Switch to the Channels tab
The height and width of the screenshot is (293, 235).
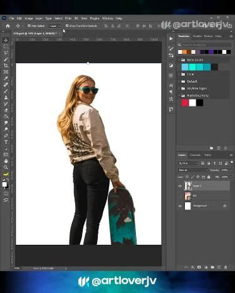195,155
